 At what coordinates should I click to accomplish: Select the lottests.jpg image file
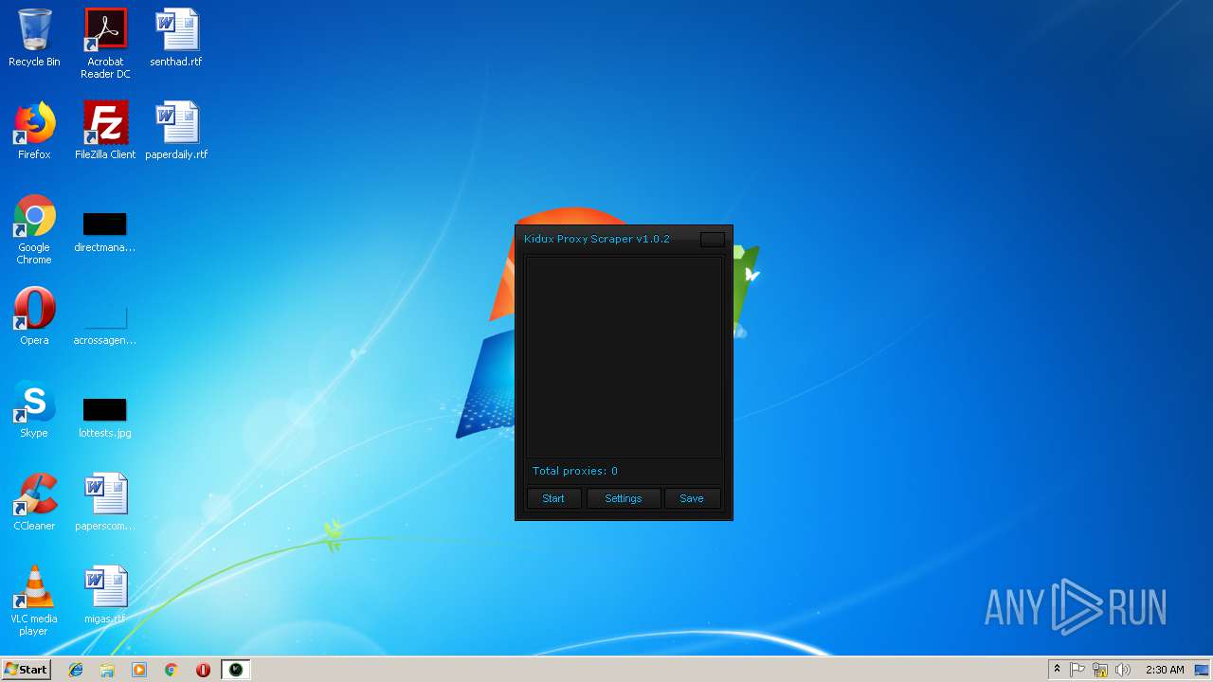pyautogui.click(x=105, y=417)
